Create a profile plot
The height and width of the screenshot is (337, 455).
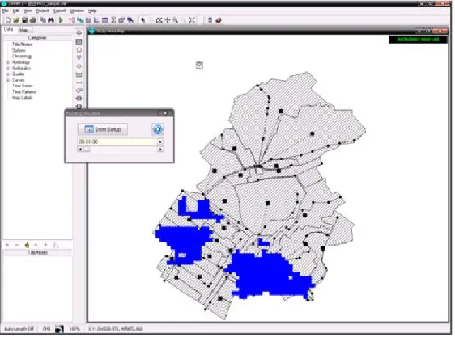80,20
